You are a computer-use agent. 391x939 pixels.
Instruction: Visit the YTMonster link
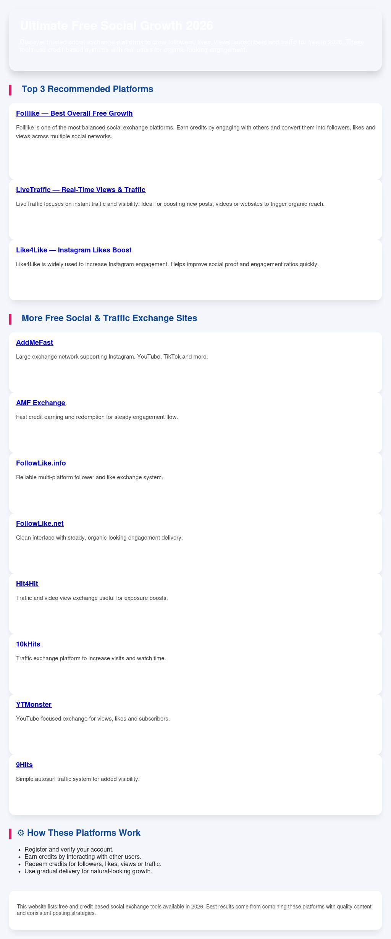(34, 705)
